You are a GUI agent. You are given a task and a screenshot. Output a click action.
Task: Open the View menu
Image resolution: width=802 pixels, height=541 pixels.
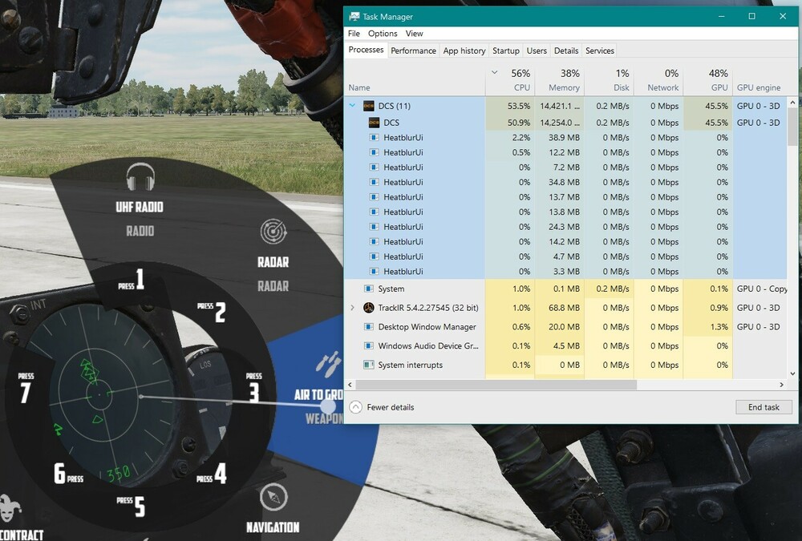point(415,33)
